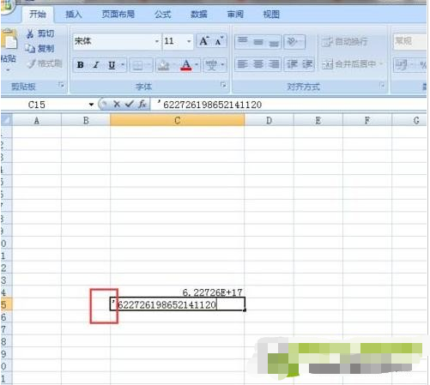Expand the Name Box dropdown arrow

[91, 105]
